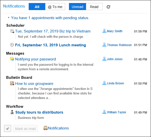Click the clock icon beside Biz trip to Vietnam
151x137 pixels.
click(x=12, y=31)
